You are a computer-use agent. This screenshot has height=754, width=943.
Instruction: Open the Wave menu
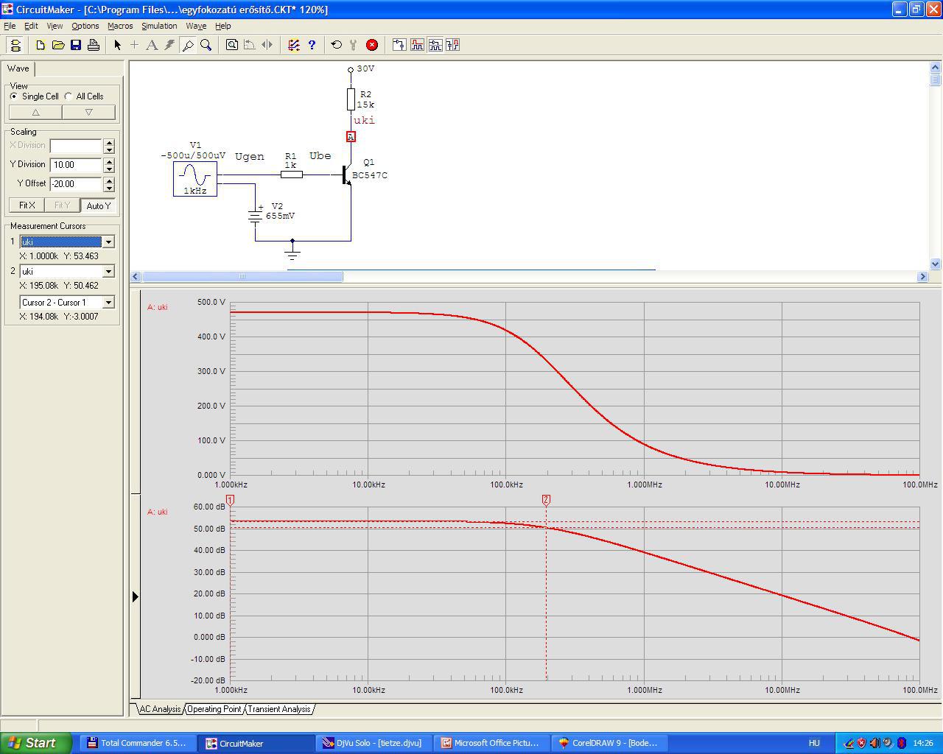[x=196, y=26]
